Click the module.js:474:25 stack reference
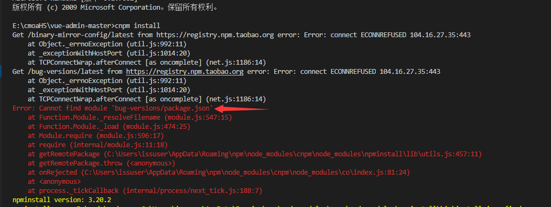The width and height of the screenshot is (551, 207). pos(158,127)
